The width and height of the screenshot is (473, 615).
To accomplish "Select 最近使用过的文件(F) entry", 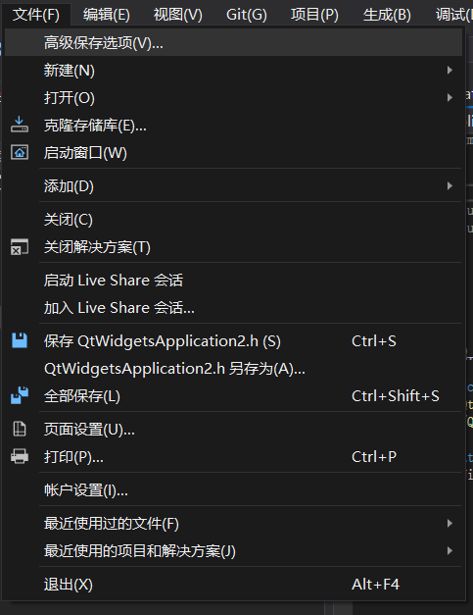I will (x=233, y=523).
